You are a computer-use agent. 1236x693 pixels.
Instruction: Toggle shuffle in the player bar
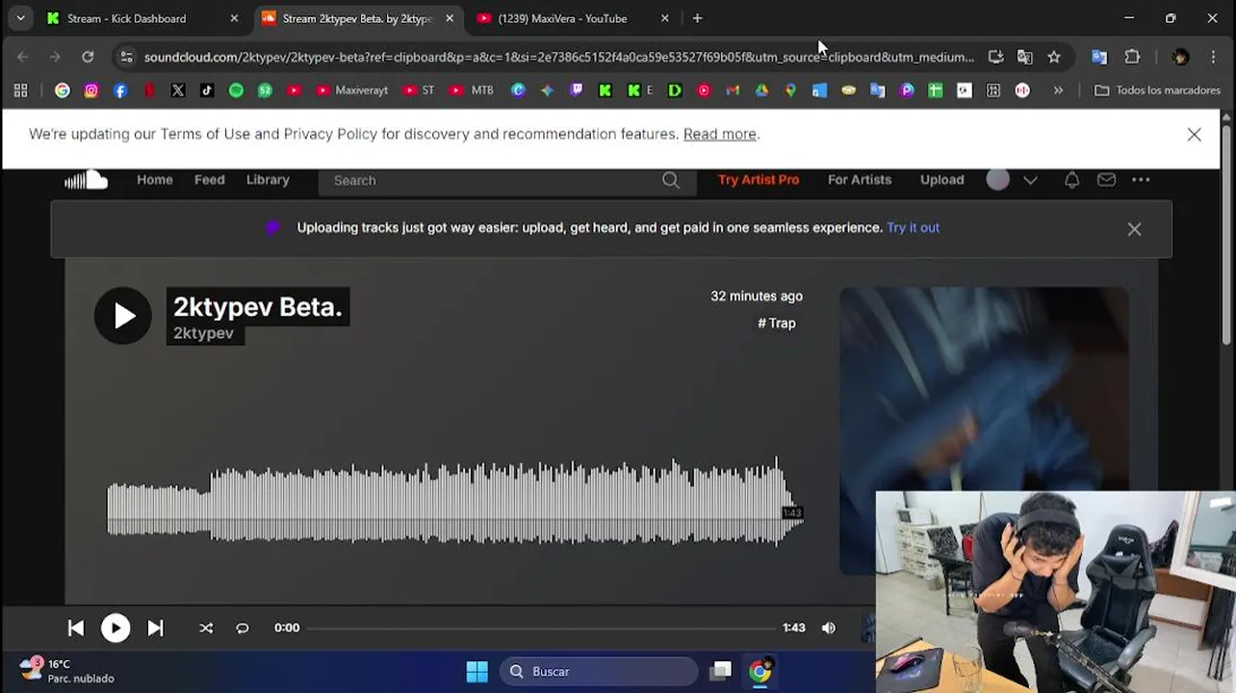point(206,628)
